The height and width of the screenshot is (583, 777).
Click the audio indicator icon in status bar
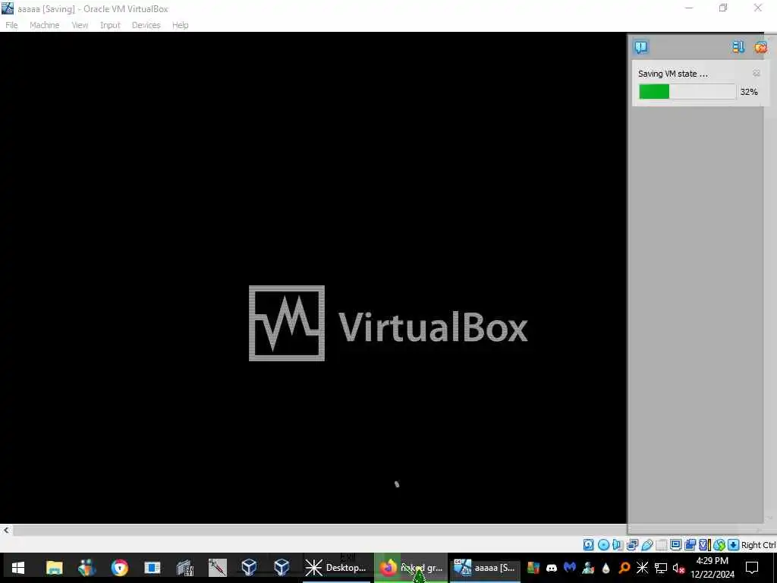618,545
